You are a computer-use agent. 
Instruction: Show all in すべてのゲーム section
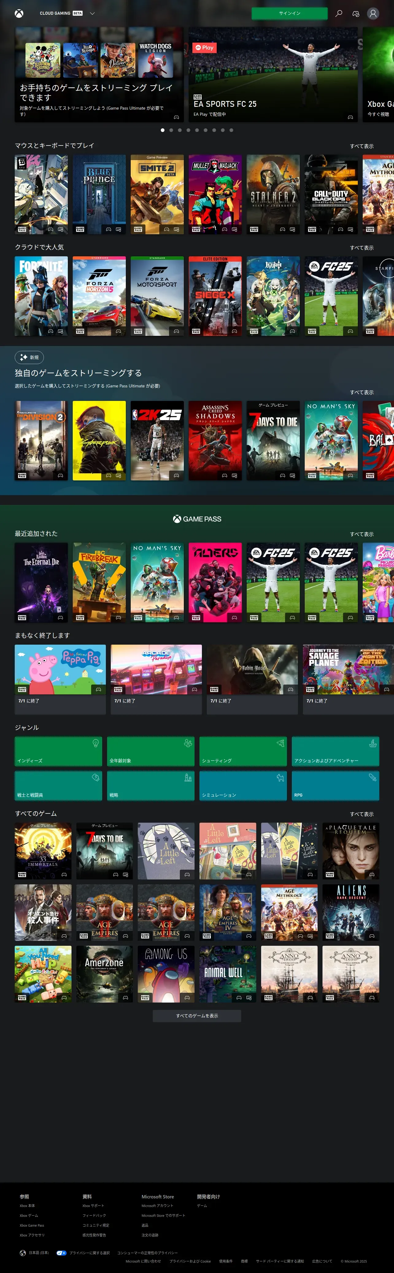362,814
